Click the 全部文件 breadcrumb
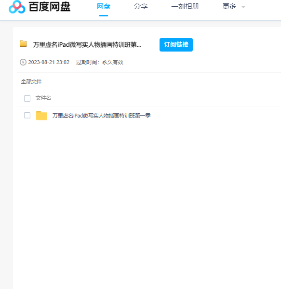This screenshot has height=289, width=281. 31,81
